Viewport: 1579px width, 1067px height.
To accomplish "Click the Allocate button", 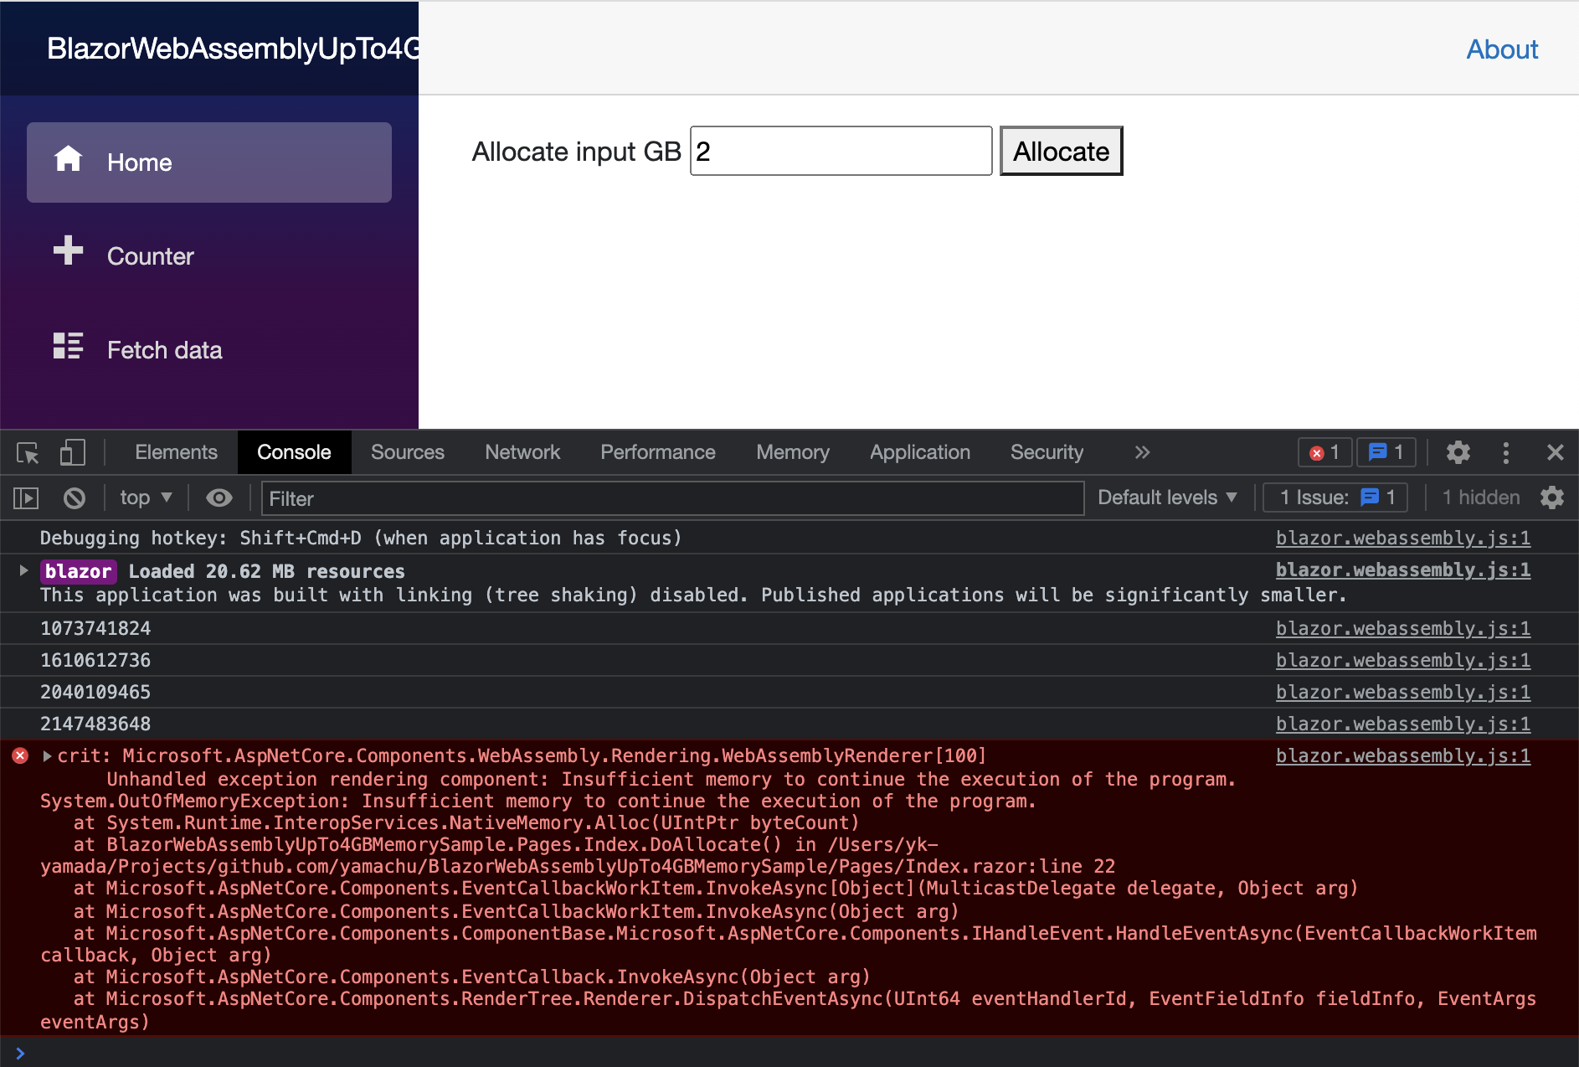I will point(1061,151).
